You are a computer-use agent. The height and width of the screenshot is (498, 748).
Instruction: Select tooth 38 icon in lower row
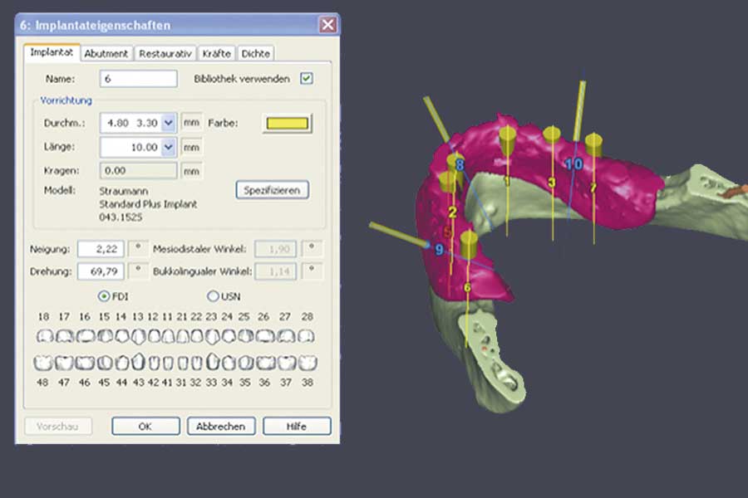click(x=307, y=363)
